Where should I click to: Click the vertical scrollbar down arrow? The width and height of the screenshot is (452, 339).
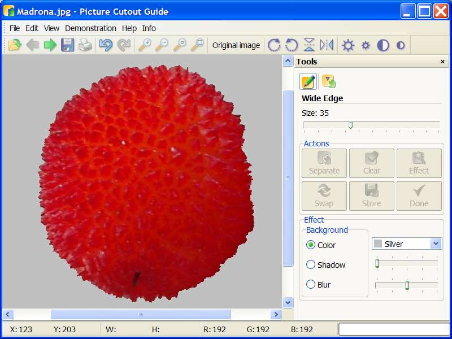coord(288,303)
